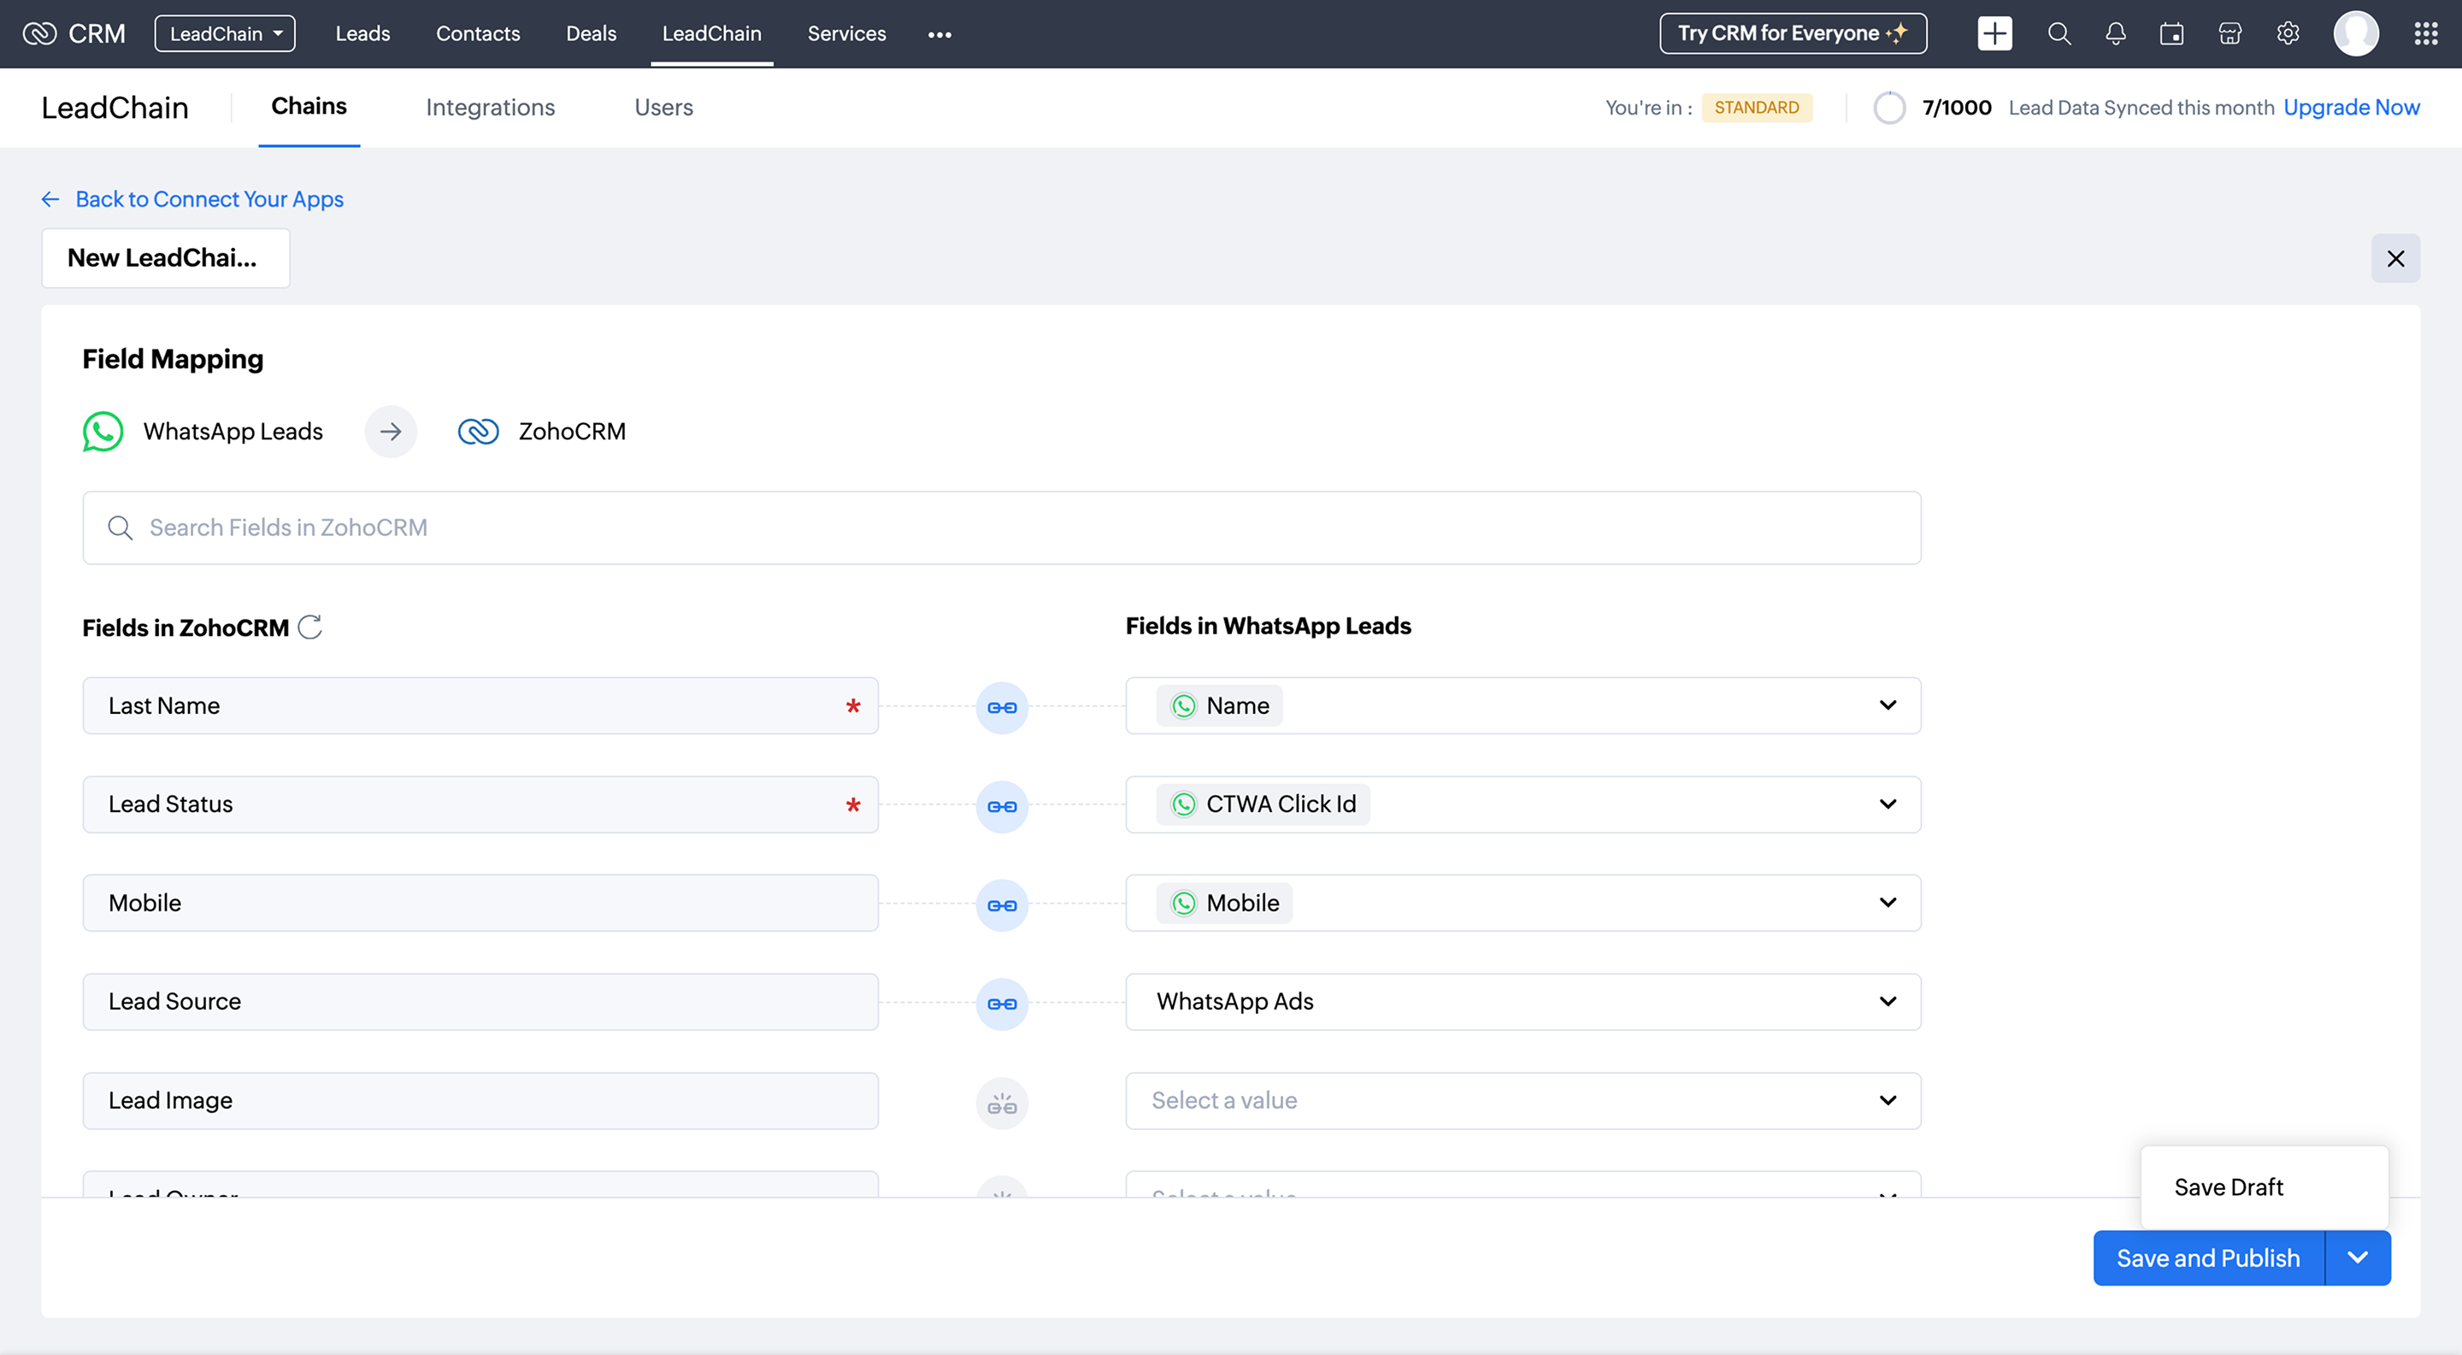Image resolution: width=2462 pixels, height=1355 pixels.
Task: Open the notifications bell icon
Action: coord(2115,34)
